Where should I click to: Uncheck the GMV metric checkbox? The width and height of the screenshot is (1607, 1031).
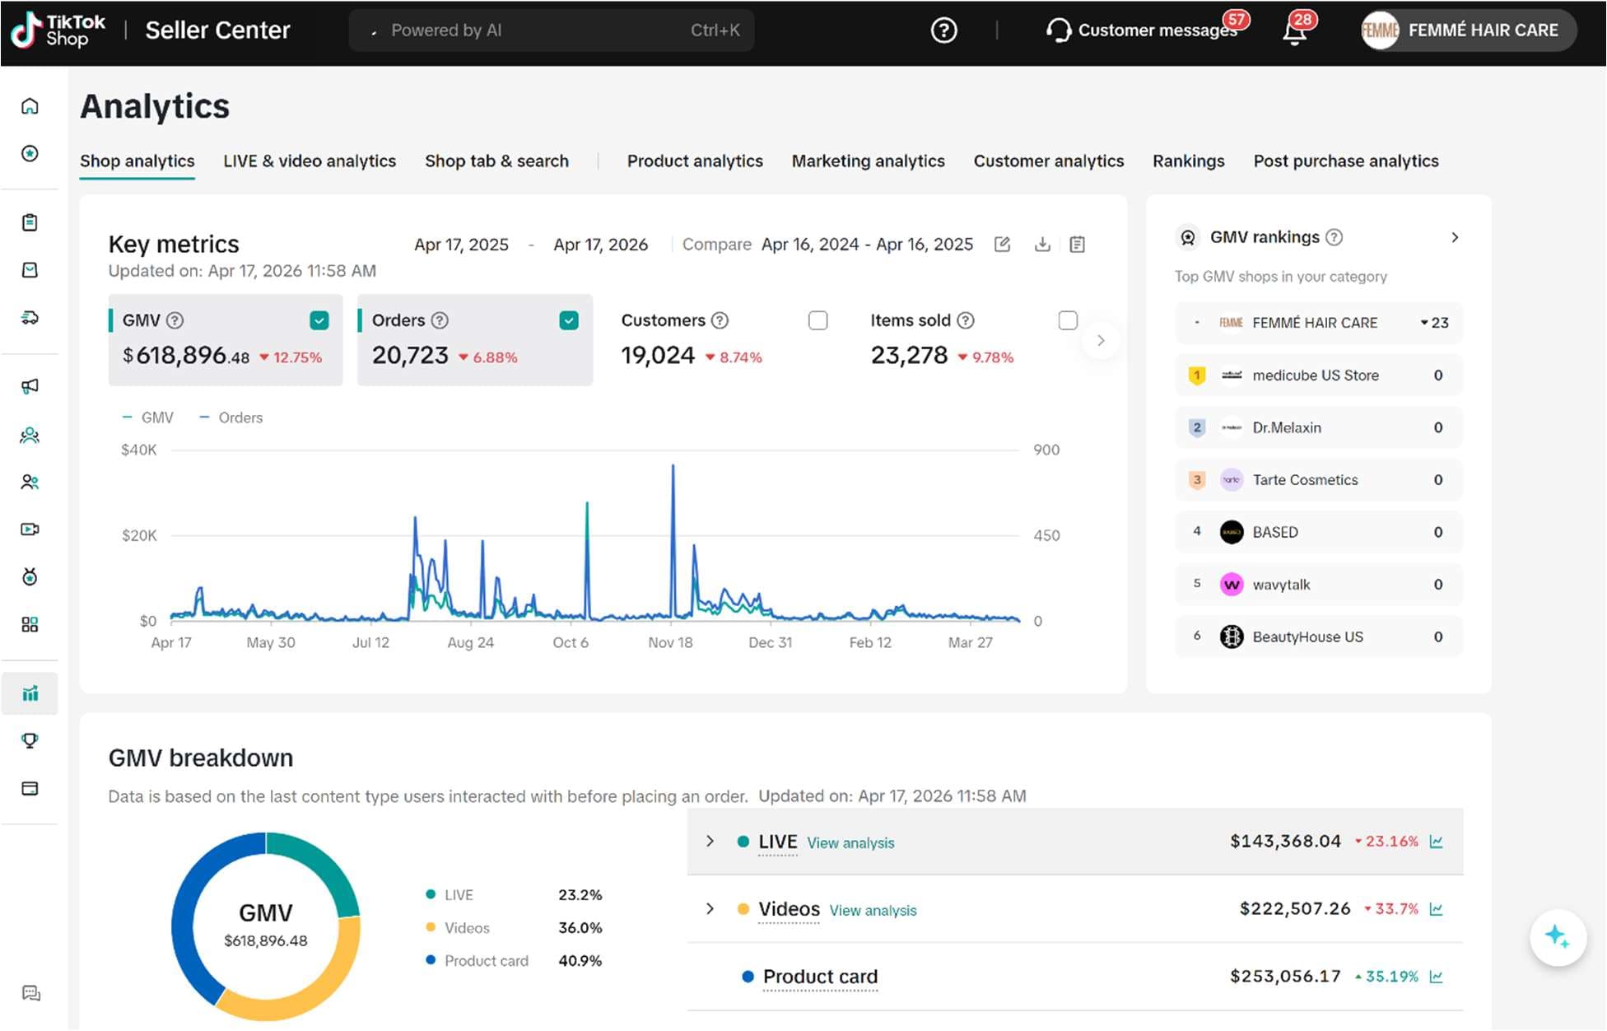point(319,320)
